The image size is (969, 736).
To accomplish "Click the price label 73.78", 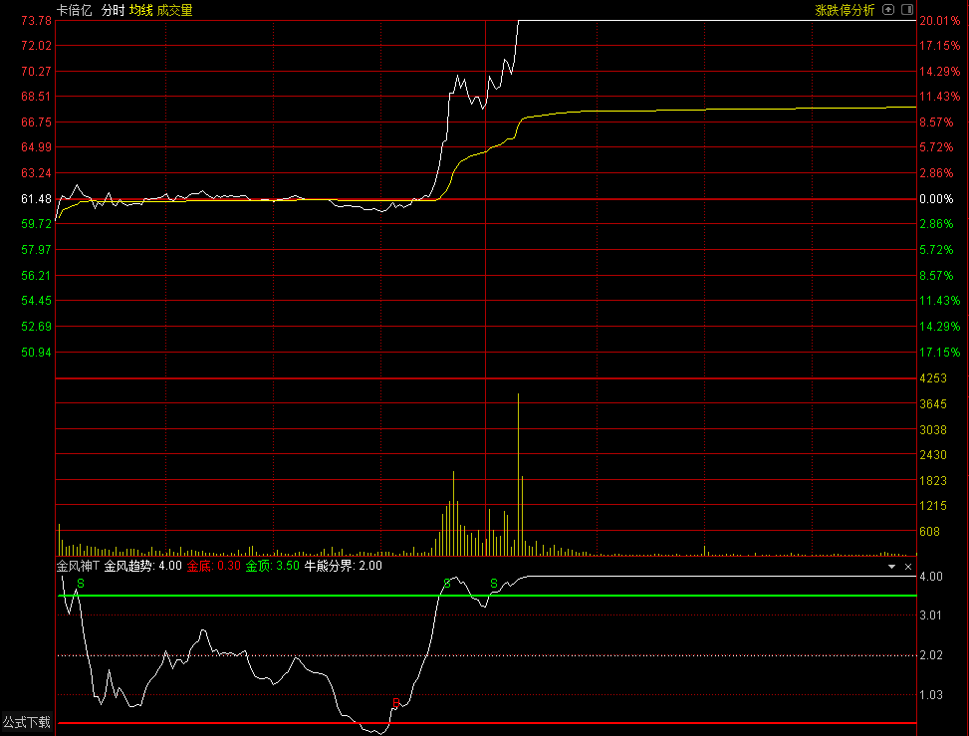I will [36, 20].
